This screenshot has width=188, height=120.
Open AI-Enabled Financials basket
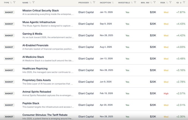[x=35, y=45]
